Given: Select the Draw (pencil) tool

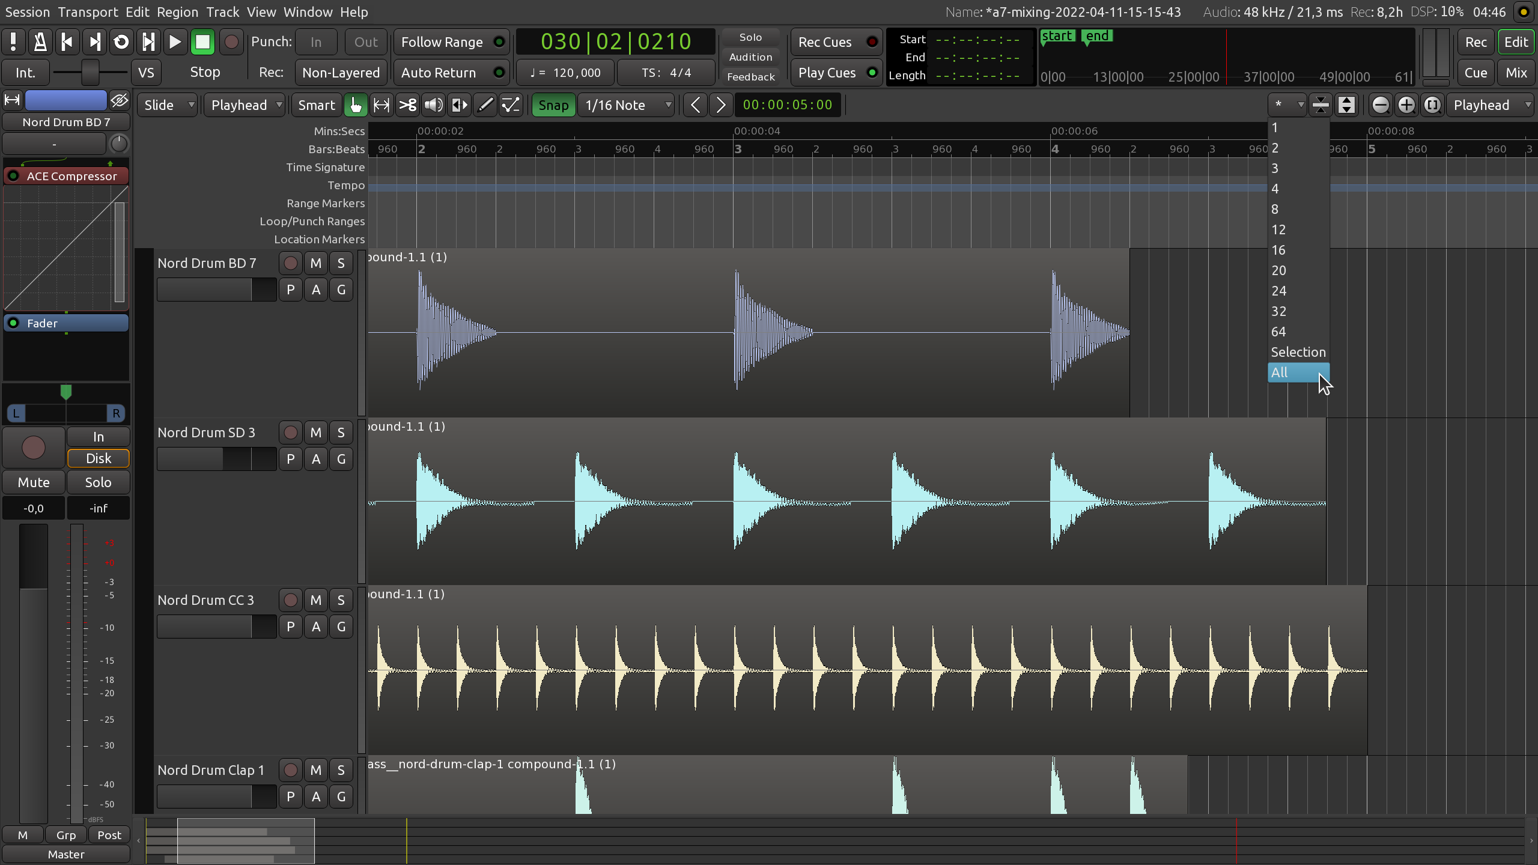Looking at the screenshot, I should [485, 105].
